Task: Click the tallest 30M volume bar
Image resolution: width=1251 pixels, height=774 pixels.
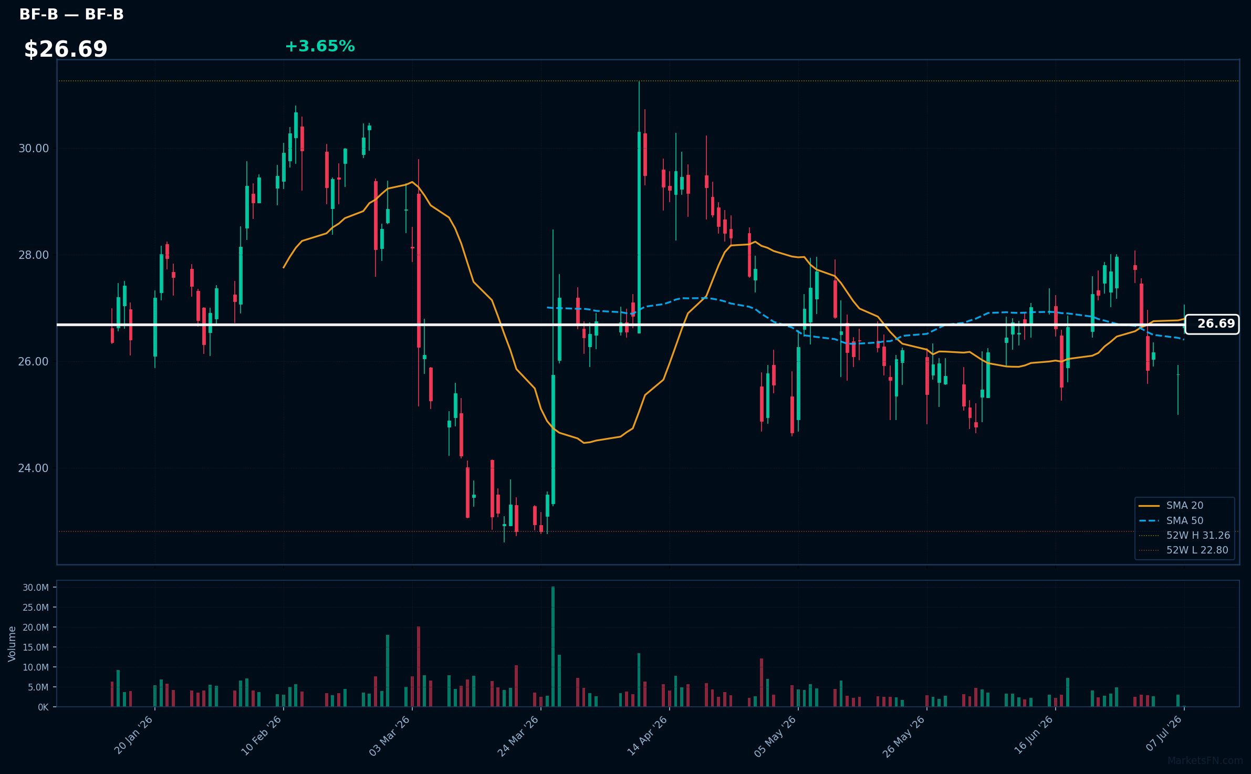Action: [553, 646]
